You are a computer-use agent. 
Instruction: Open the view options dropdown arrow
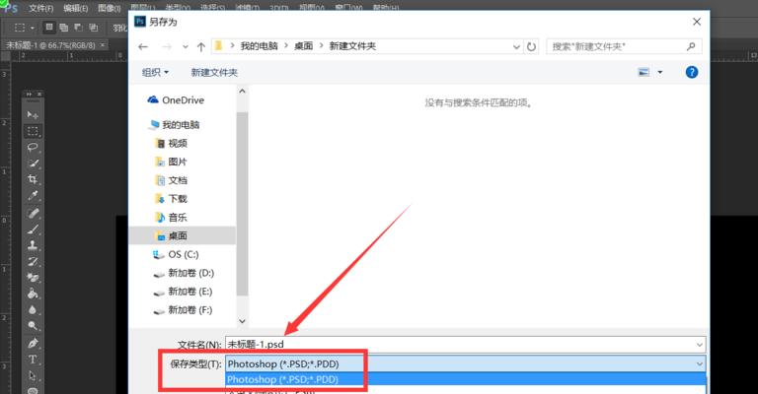click(660, 72)
